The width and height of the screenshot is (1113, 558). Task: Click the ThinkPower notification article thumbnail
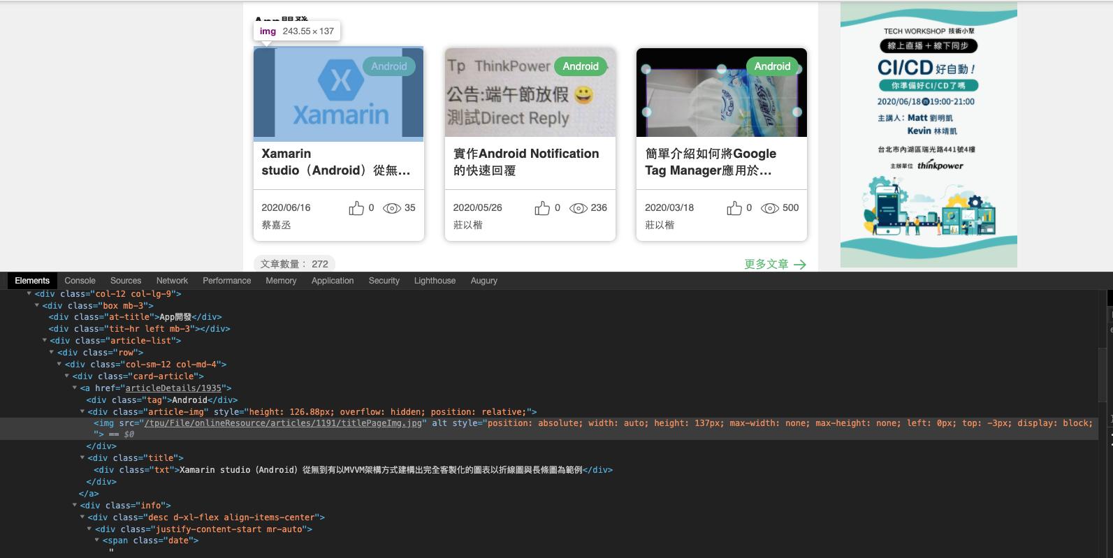pyautogui.click(x=530, y=92)
